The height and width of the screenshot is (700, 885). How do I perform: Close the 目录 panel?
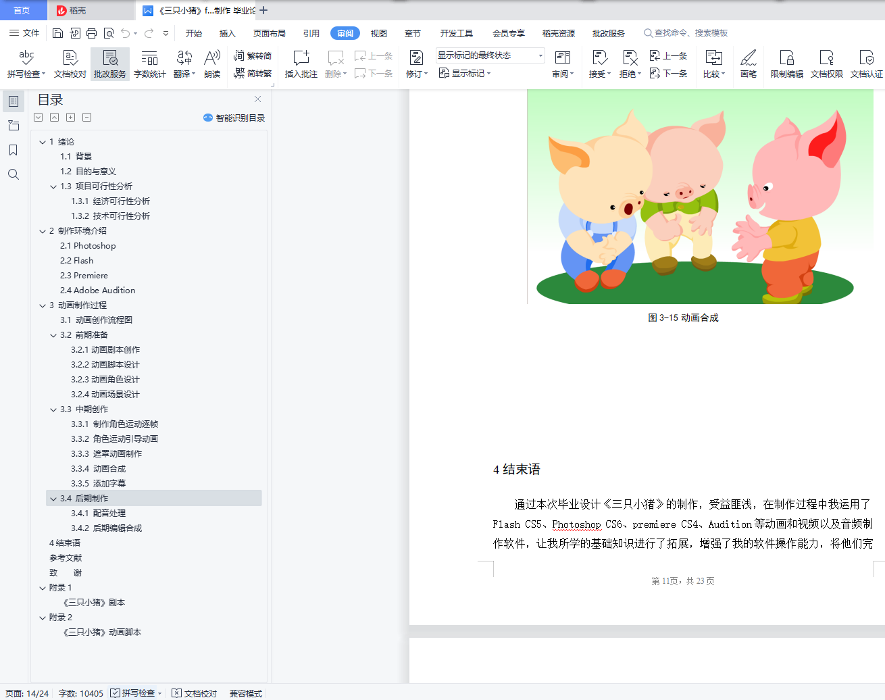click(257, 99)
